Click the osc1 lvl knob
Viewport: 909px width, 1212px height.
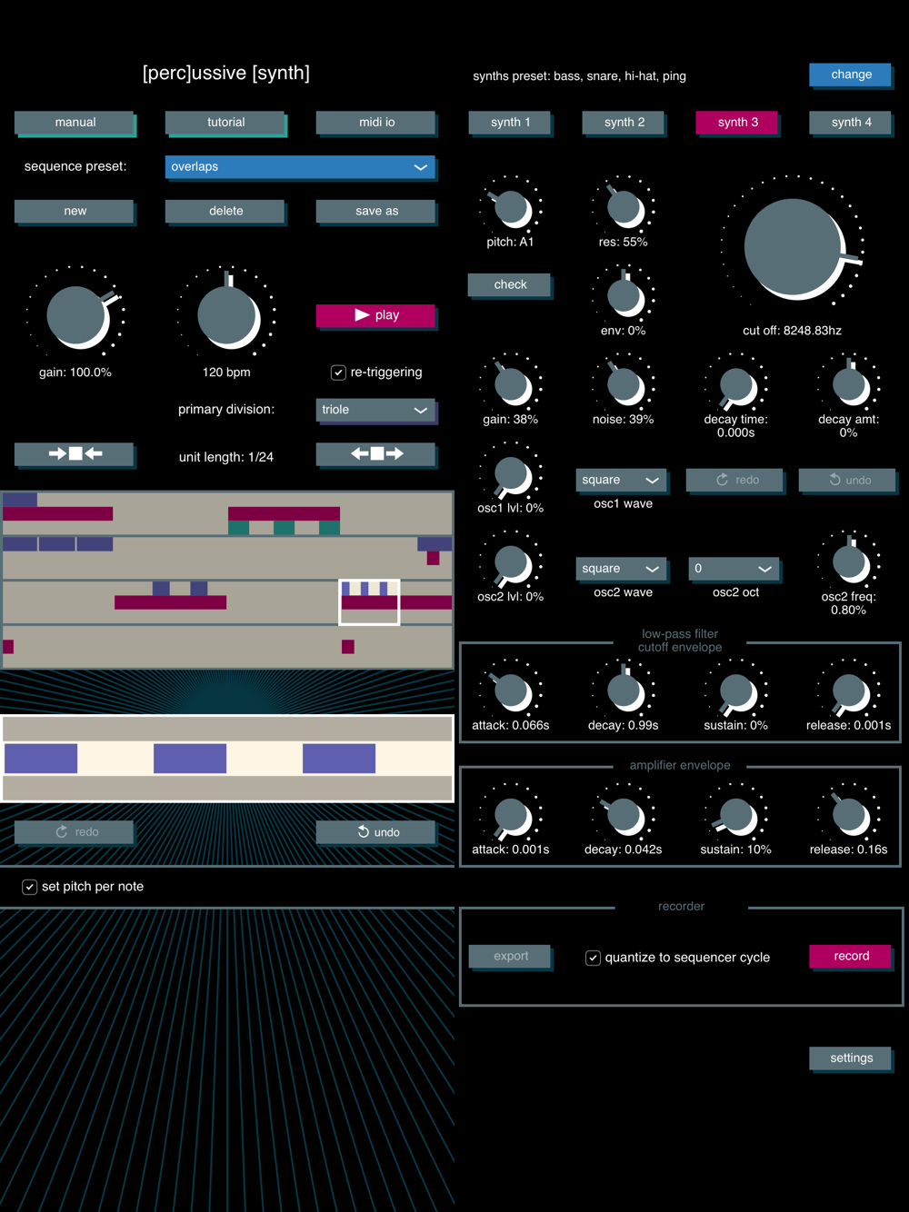[x=512, y=474]
